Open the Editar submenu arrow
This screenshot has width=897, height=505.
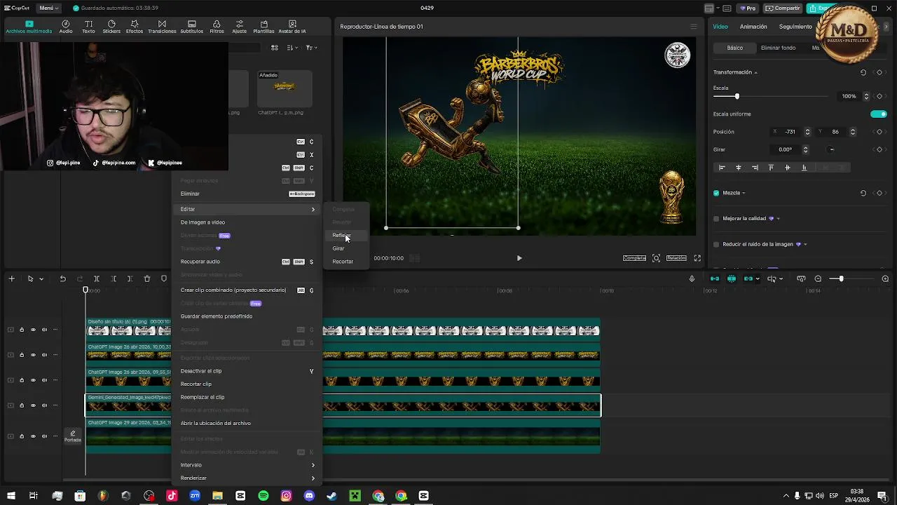click(313, 209)
